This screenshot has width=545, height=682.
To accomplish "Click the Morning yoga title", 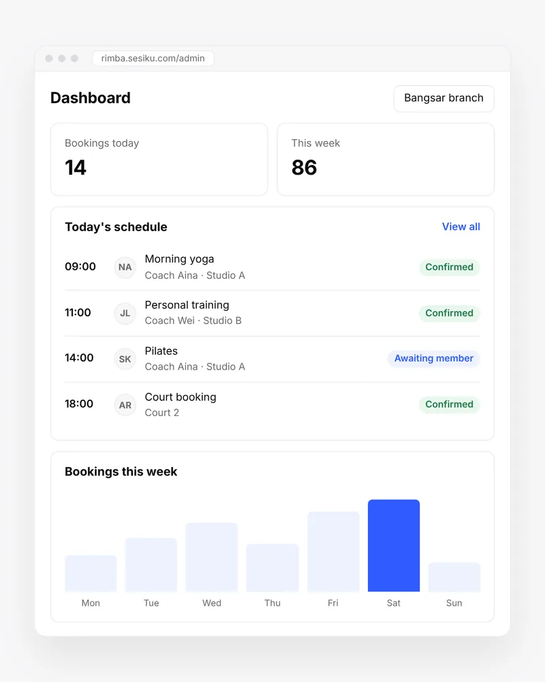I will [x=179, y=259].
